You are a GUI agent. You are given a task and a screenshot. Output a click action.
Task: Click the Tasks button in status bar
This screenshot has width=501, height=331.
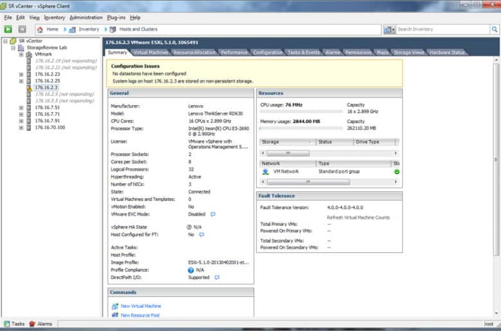14,324
